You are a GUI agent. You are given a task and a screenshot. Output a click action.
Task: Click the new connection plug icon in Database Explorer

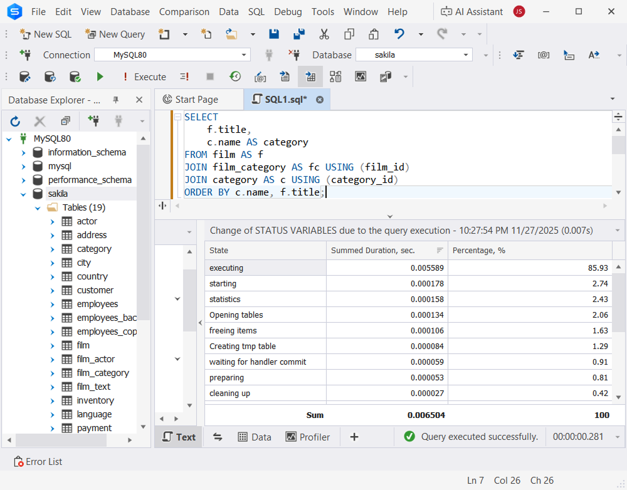[93, 121]
